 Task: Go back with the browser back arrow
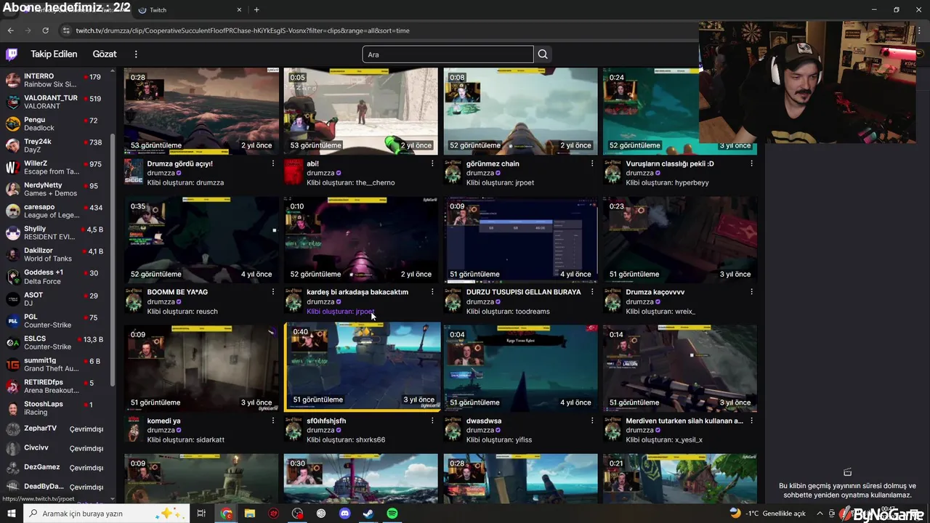tap(10, 31)
